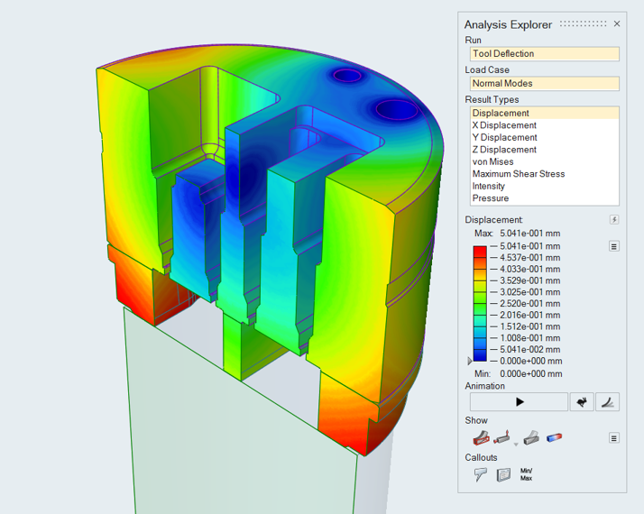Expand the small arrow below Show icons
Viewport: 644px width, 514px height.
pyautogui.click(x=516, y=445)
